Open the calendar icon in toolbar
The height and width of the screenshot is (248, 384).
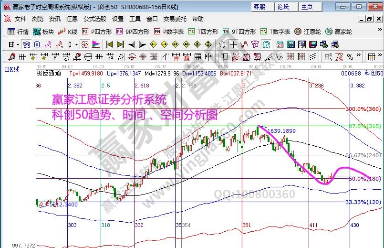click(279, 44)
